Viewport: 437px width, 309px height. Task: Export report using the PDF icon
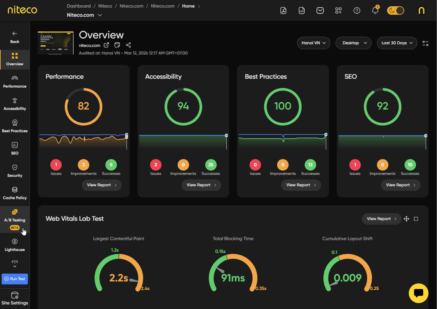click(x=283, y=10)
